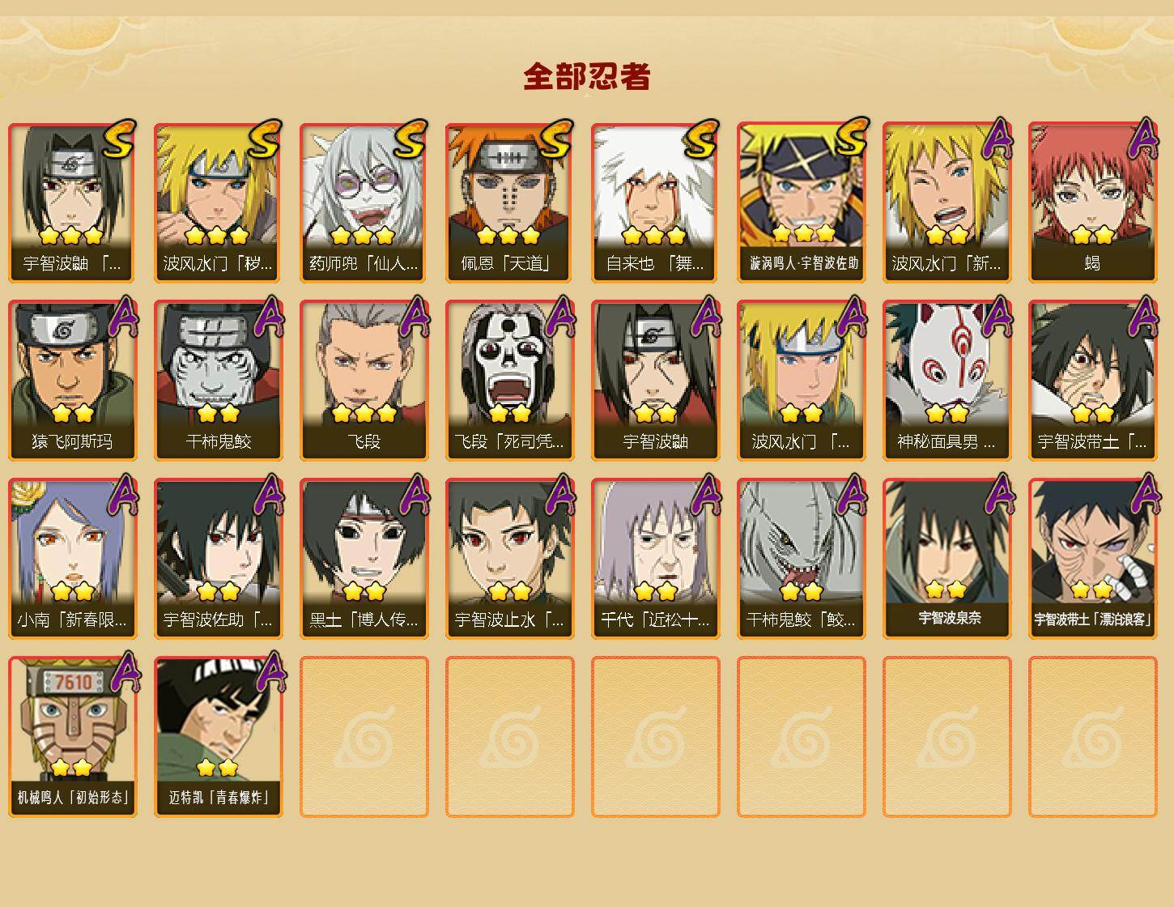Pick the 自来也 S-rank ninja card
This screenshot has width=1174, height=907.
(655, 202)
